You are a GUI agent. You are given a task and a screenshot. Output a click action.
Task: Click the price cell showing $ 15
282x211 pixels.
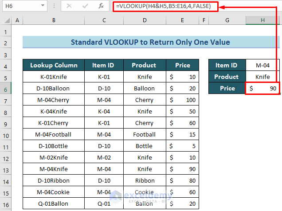(182, 134)
